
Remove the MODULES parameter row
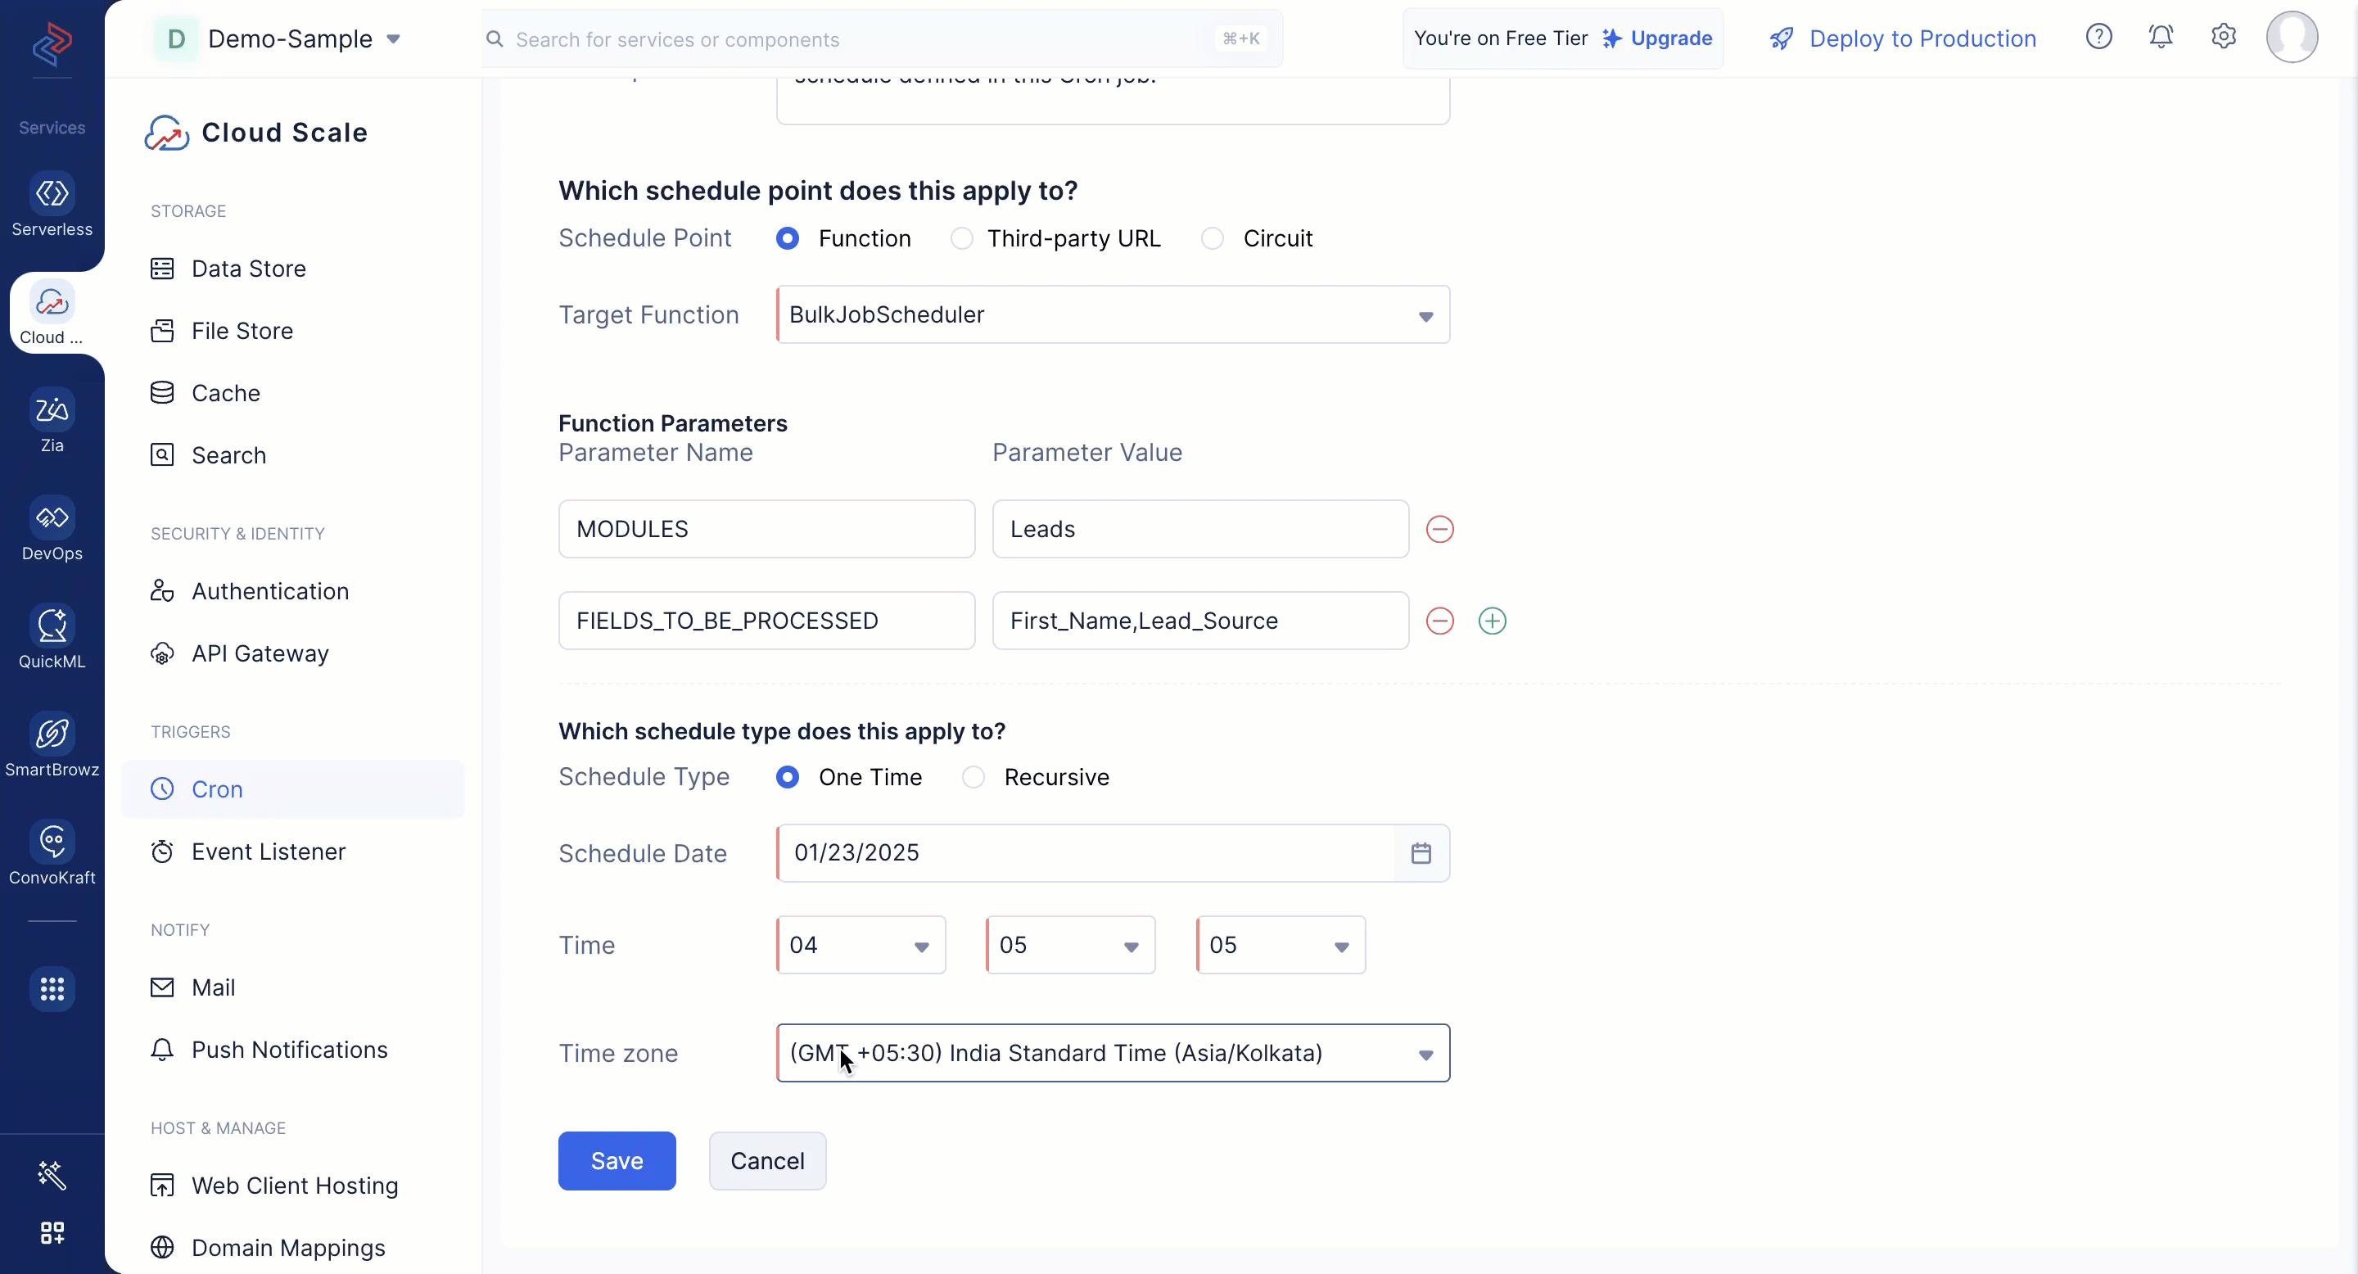tap(1439, 530)
